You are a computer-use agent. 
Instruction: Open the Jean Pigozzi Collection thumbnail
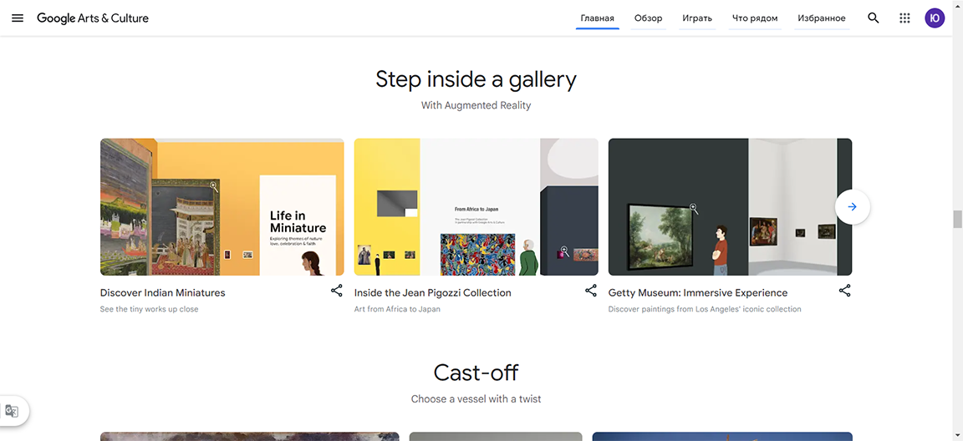[x=476, y=206]
